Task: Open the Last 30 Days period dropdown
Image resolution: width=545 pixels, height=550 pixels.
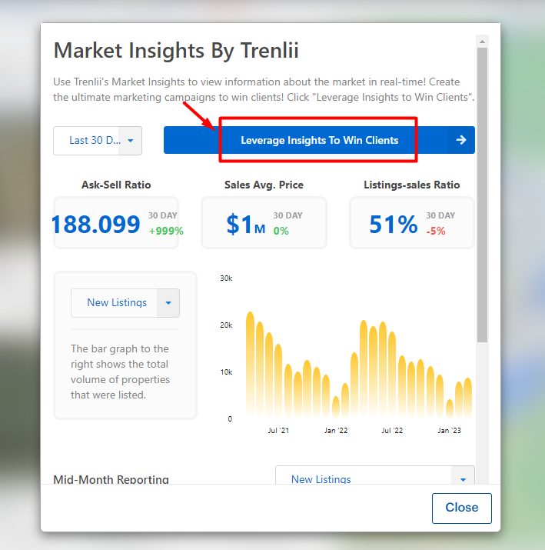Action: (98, 141)
